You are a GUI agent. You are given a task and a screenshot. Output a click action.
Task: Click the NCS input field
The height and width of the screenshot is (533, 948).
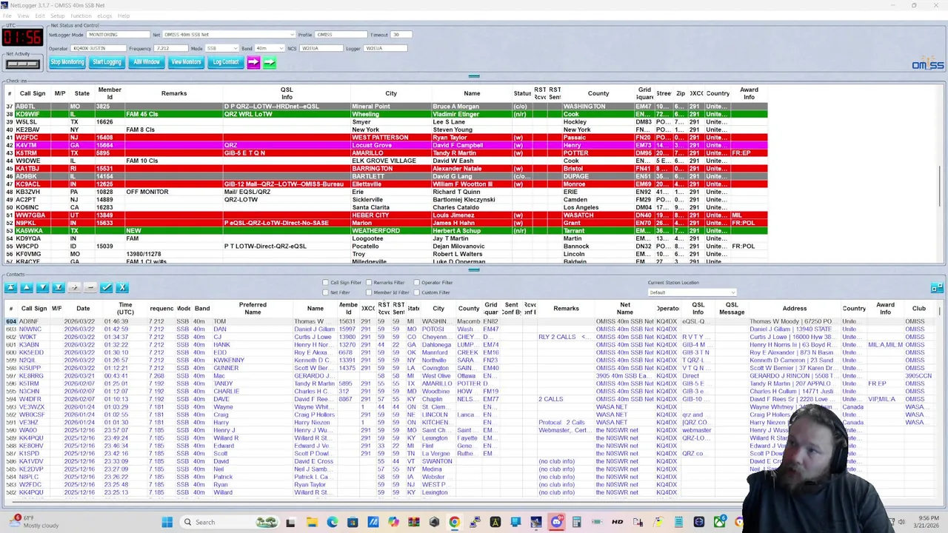click(321, 48)
